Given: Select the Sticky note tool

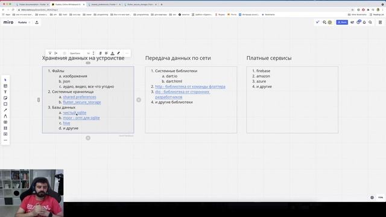Looking at the screenshot, I should click(x=5, y=98).
